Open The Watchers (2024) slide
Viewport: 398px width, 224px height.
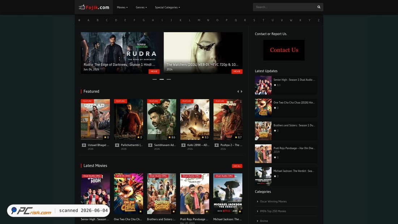coord(203,53)
